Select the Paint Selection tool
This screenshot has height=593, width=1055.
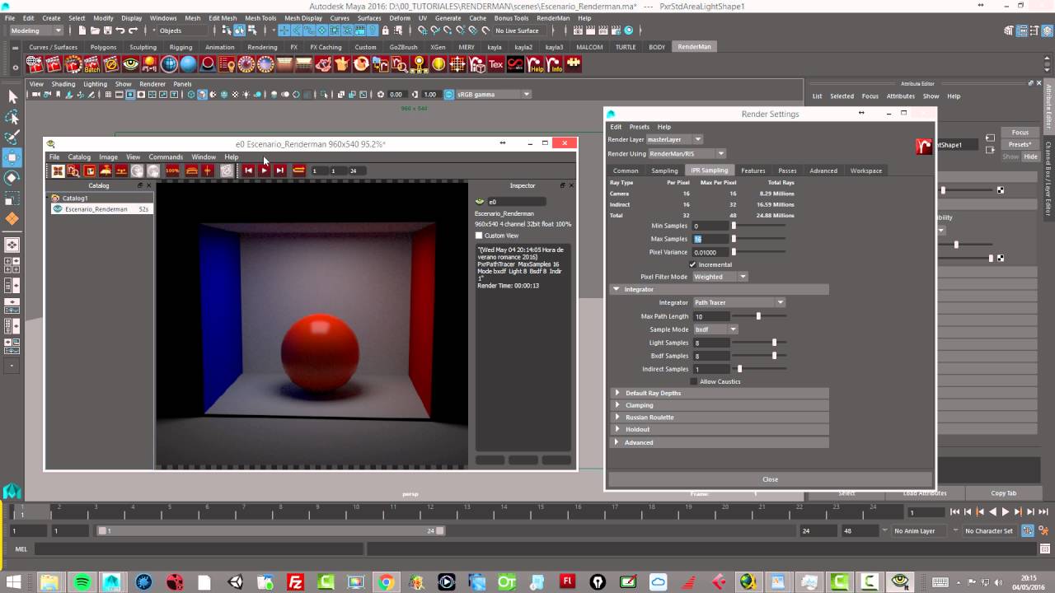tap(12, 138)
